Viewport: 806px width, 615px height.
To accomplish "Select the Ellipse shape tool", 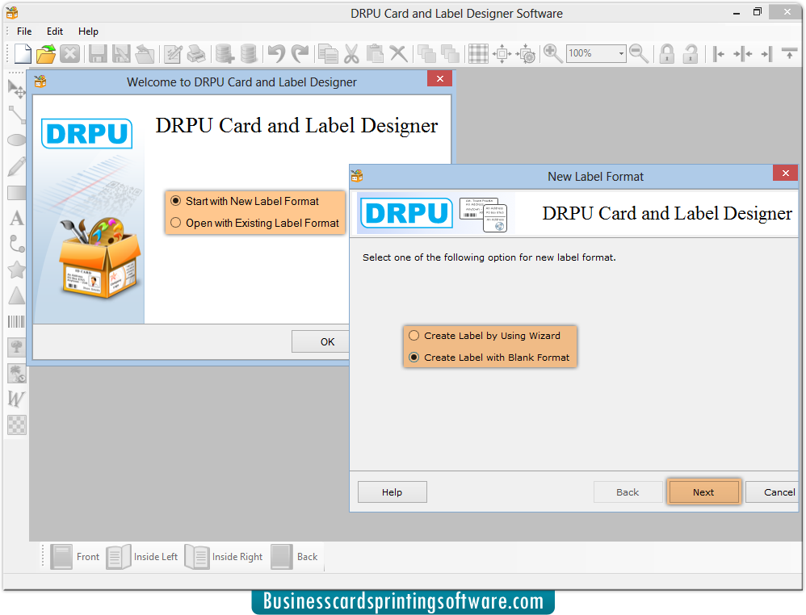I will pos(16,140).
